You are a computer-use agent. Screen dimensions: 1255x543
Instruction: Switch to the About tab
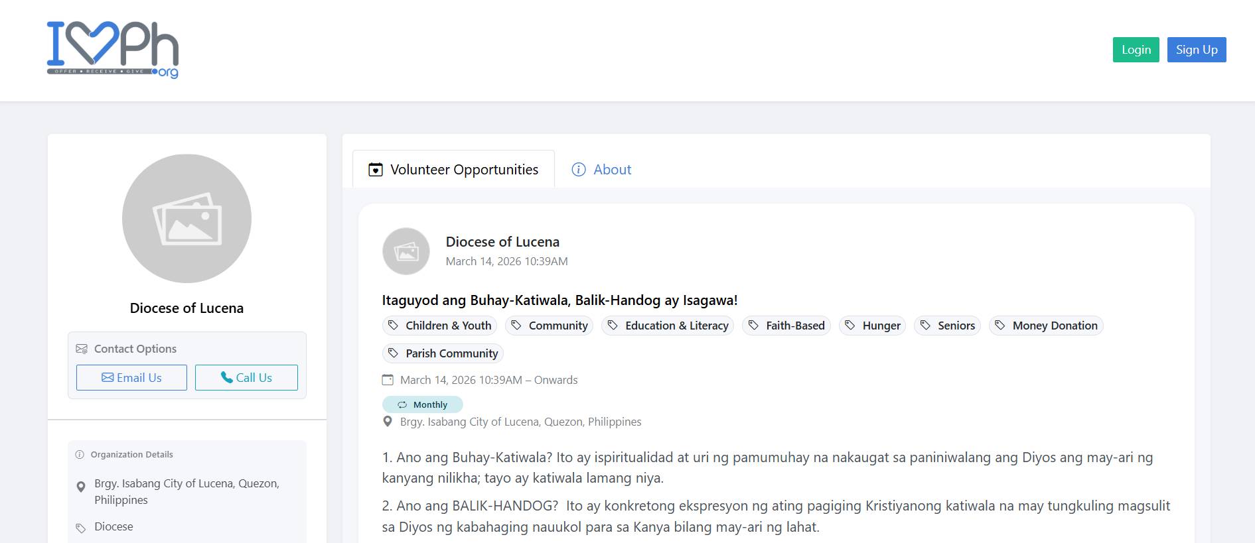point(601,170)
